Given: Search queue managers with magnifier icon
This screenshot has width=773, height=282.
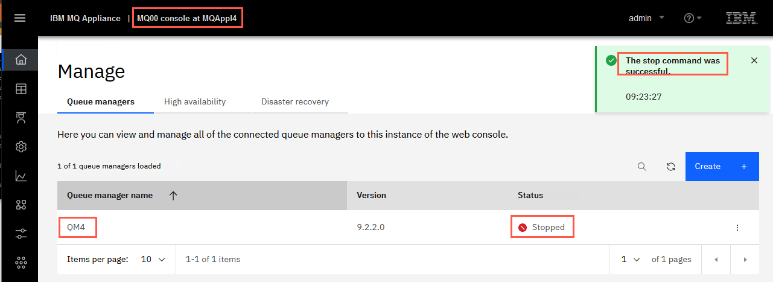Looking at the screenshot, I should click(642, 167).
